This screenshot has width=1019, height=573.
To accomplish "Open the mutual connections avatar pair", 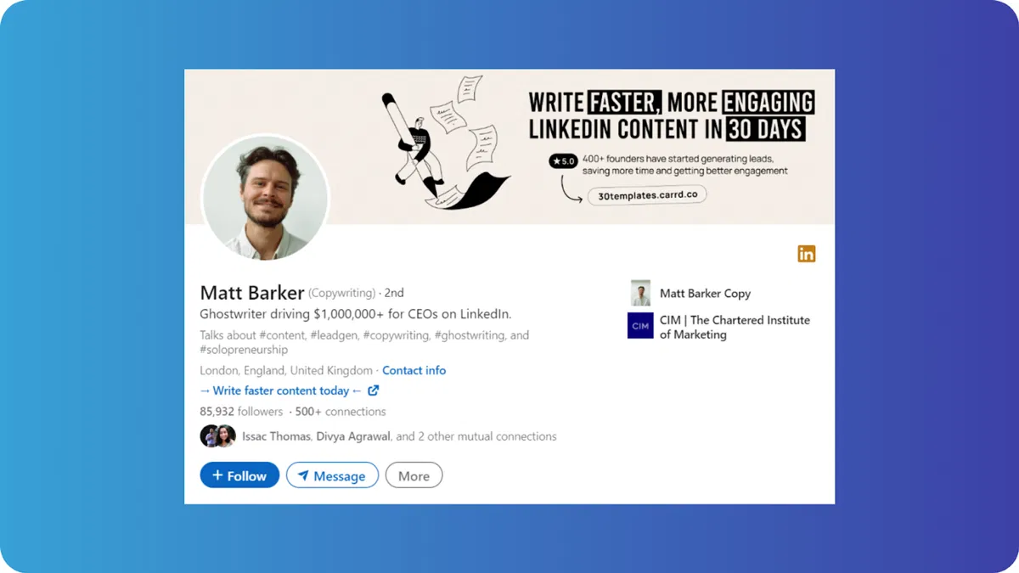I will pyautogui.click(x=217, y=436).
